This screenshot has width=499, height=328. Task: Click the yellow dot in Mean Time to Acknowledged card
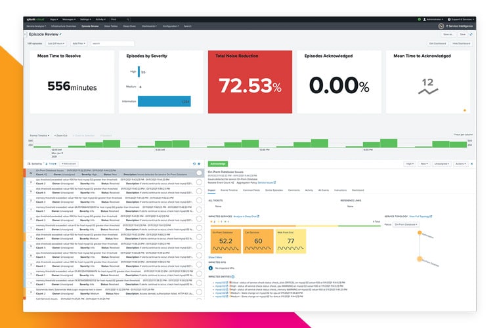point(465,110)
